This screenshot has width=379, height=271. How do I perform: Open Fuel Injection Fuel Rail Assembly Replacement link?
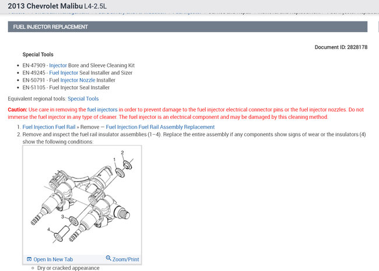click(160, 127)
